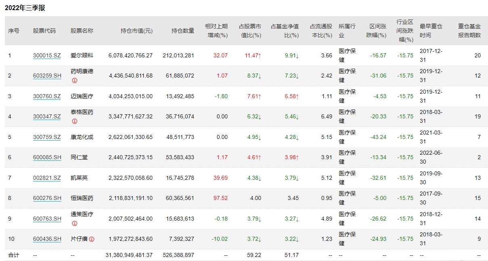Select stock name 爱尔眼科

coord(82,55)
